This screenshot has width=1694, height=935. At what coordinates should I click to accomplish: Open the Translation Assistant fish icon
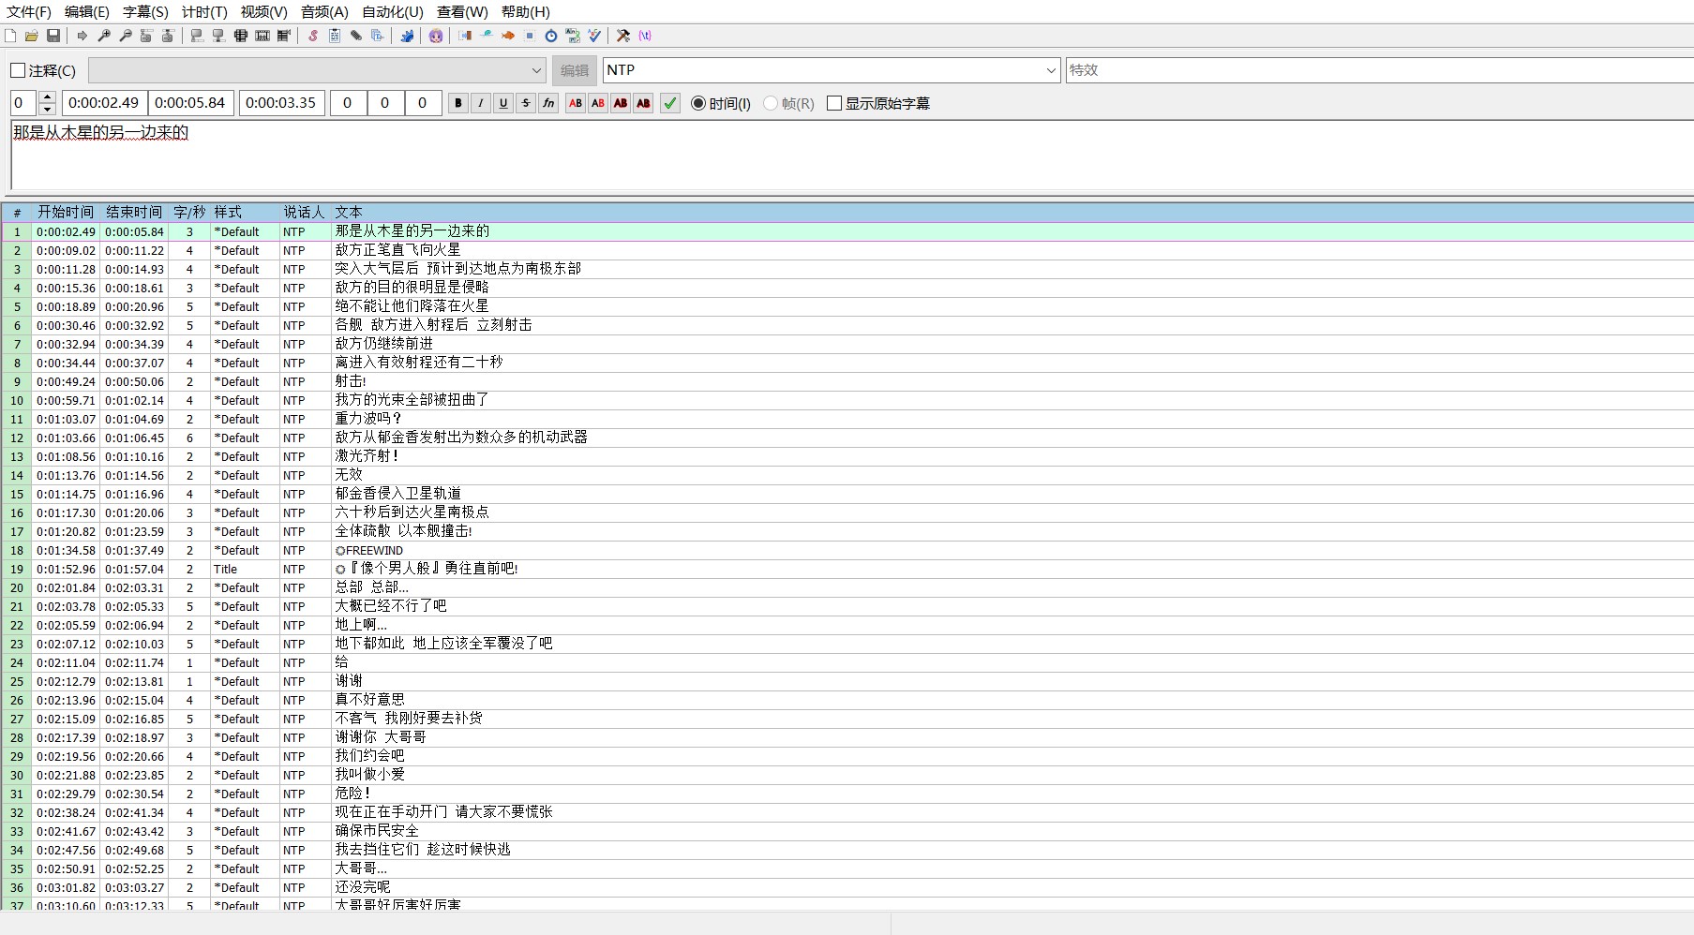click(508, 36)
